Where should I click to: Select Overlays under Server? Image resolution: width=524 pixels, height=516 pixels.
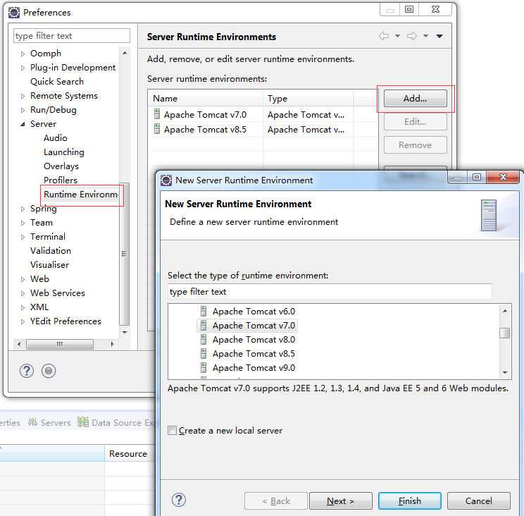pyautogui.click(x=61, y=166)
